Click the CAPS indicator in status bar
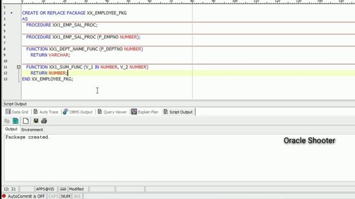Image resolution: width=355 pixels, height=199 pixels. [53, 196]
